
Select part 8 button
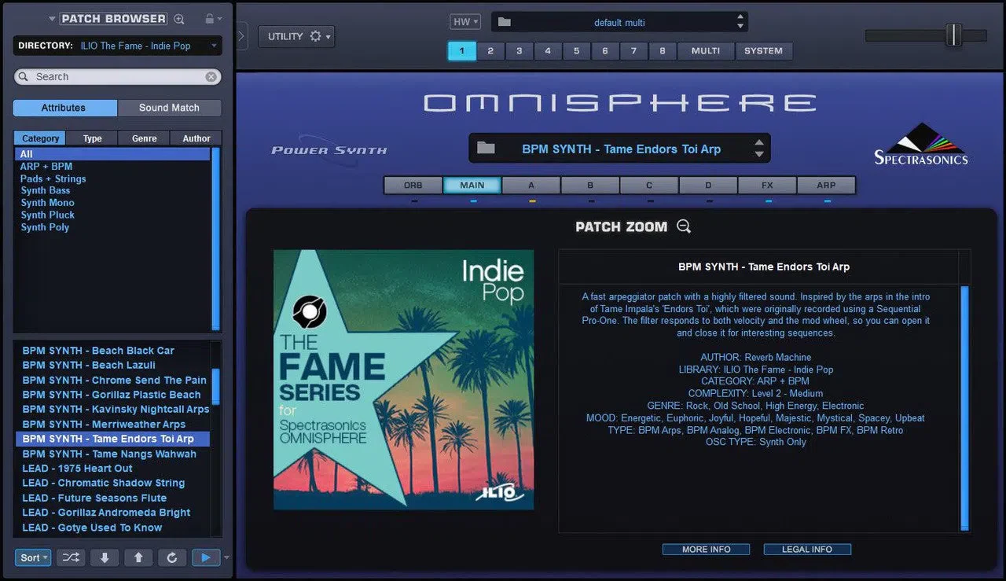click(x=663, y=50)
